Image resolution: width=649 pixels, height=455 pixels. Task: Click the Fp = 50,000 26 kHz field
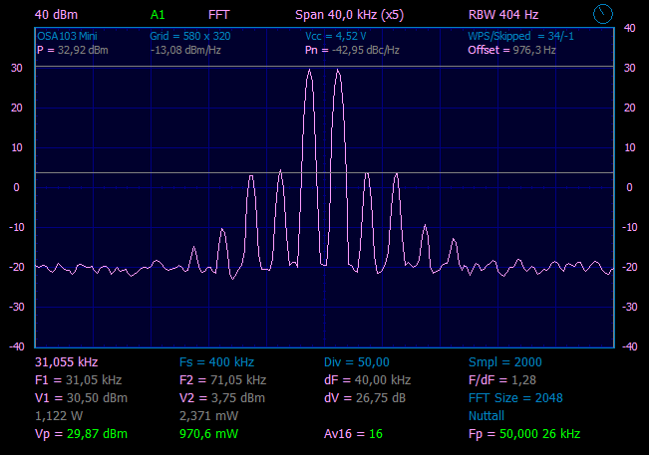click(524, 434)
